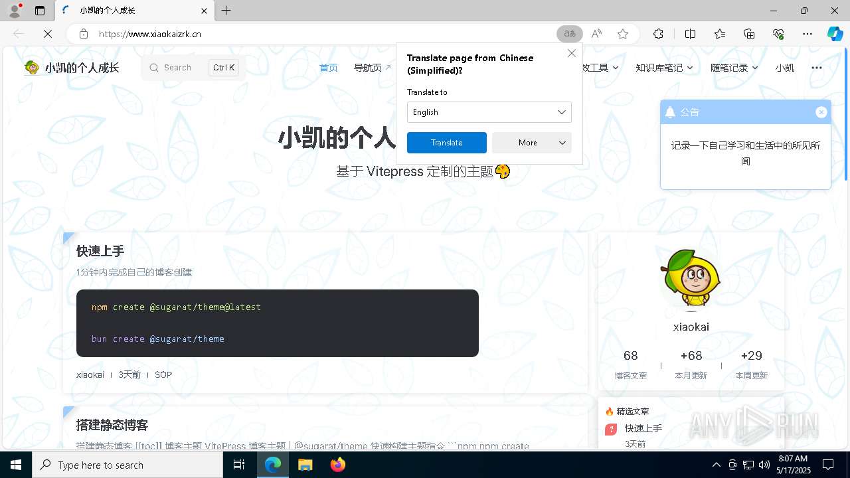The image size is (850, 478).
Task: Open the network tray icon
Action: tap(748, 465)
